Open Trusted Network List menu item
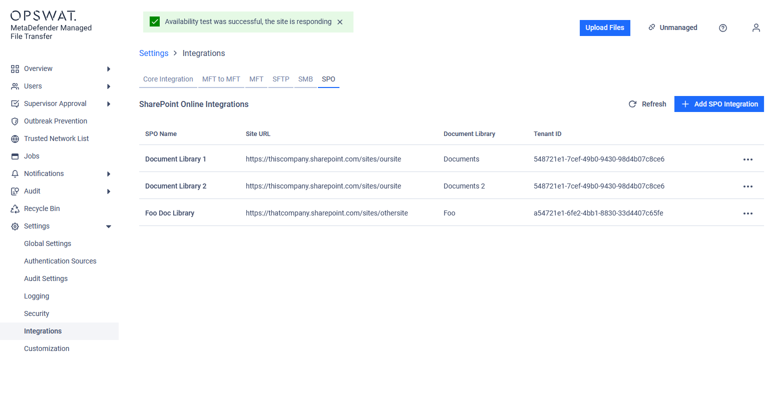 coord(56,138)
